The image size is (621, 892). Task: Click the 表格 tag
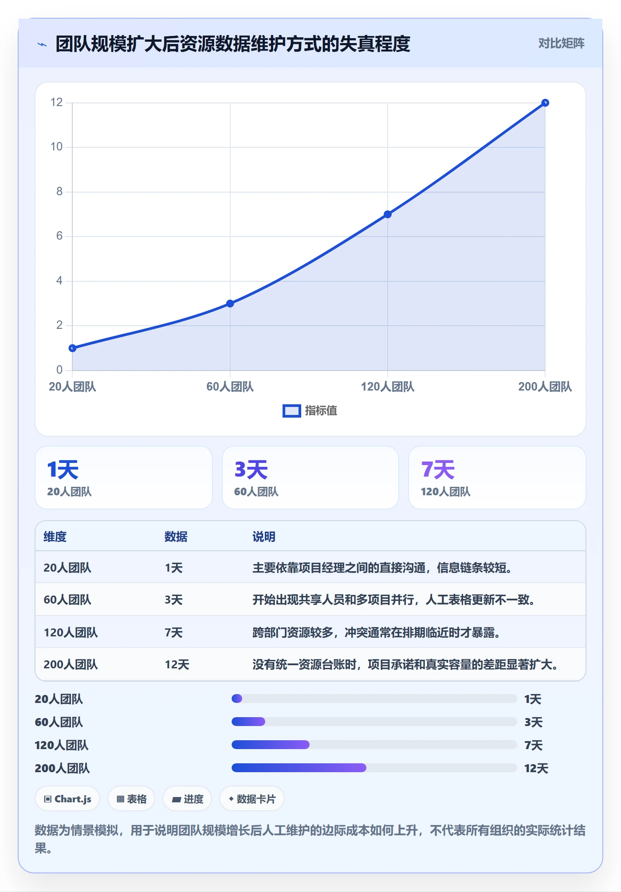[131, 799]
